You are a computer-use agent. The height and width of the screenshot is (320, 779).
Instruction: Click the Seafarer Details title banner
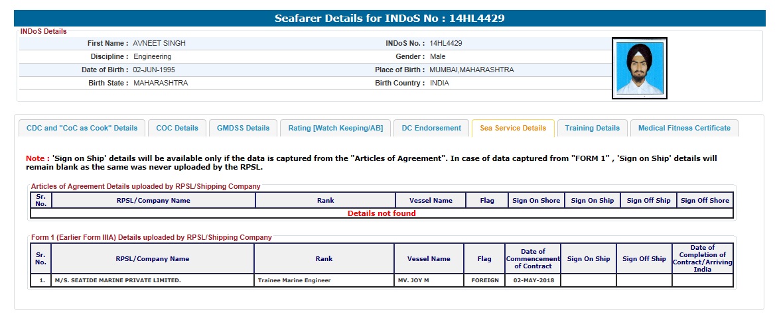click(x=389, y=18)
